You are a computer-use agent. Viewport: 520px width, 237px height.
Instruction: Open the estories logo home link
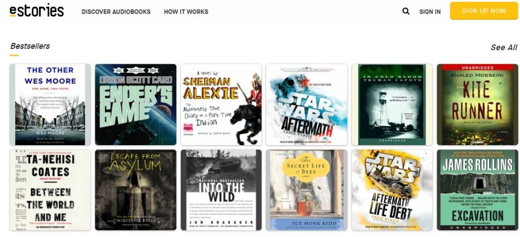point(37,11)
